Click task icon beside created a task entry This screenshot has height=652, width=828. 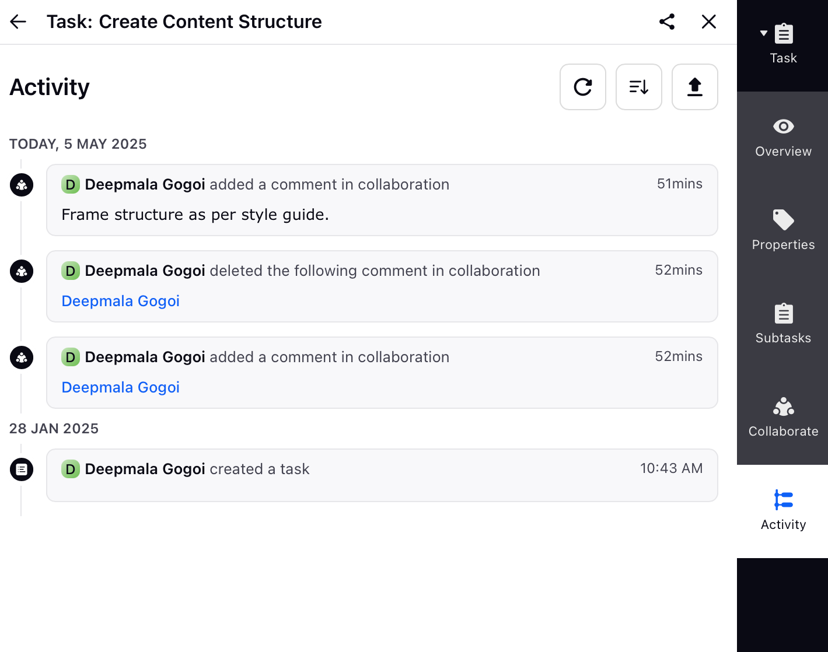pos(22,469)
